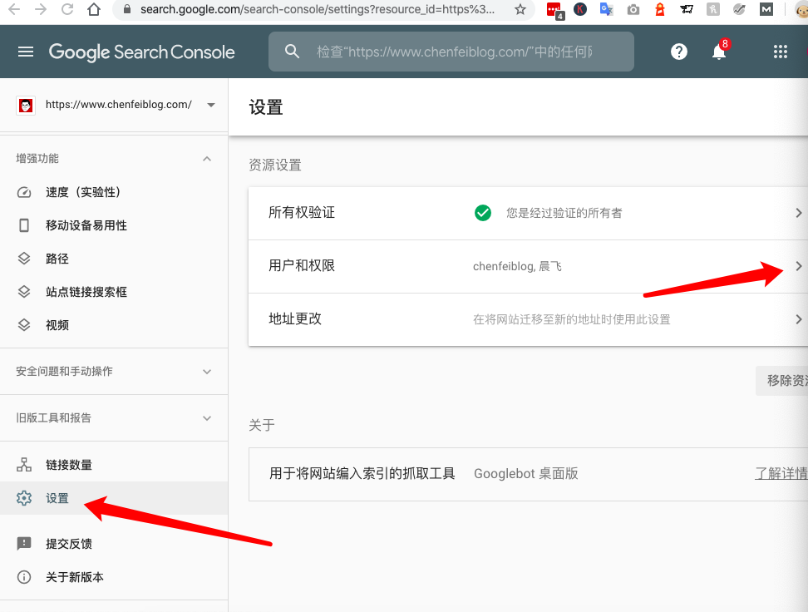The height and width of the screenshot is (612, 808).
Task: Click the search magnifier icon
Action: (x=292, y=52)
